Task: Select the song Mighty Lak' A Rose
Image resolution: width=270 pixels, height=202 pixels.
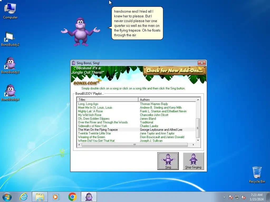Action: [90, 111]
